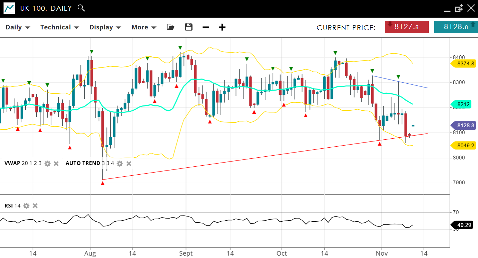The image size is (478, 258).
Task: Zoom out with the minus icon
Action: point(206,27)
